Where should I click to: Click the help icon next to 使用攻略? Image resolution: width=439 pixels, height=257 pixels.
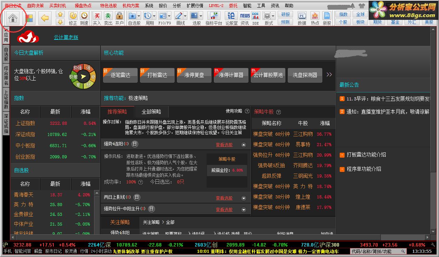point(247,111)
